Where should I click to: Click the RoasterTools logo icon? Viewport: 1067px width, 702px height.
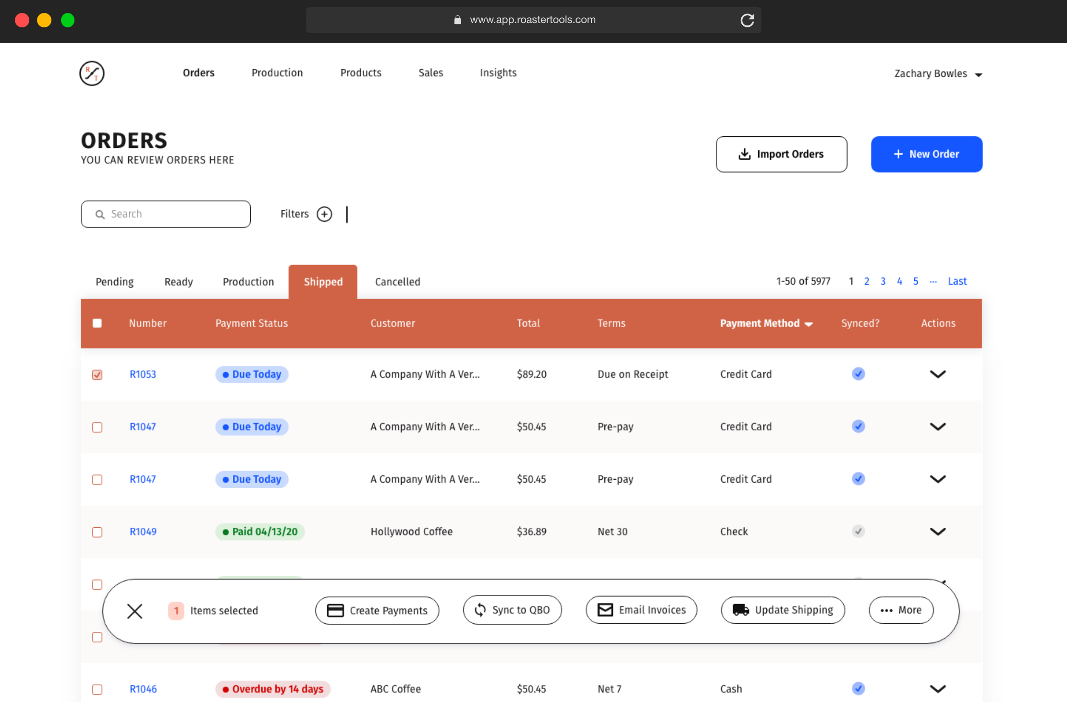pos(92,73)
